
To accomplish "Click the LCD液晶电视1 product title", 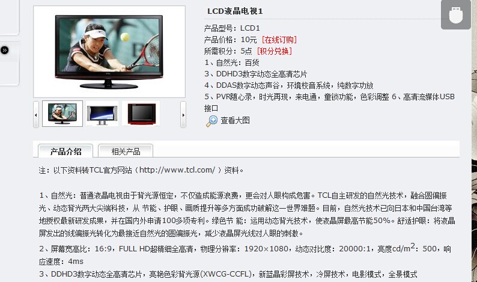I will (x=235, y=11).
